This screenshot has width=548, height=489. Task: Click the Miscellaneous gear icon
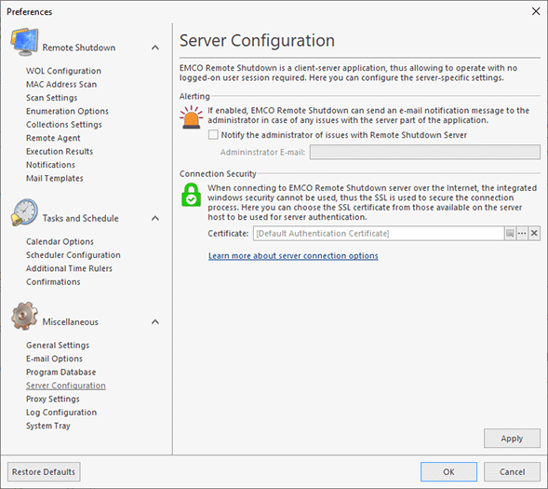click(x=24, y=316)
